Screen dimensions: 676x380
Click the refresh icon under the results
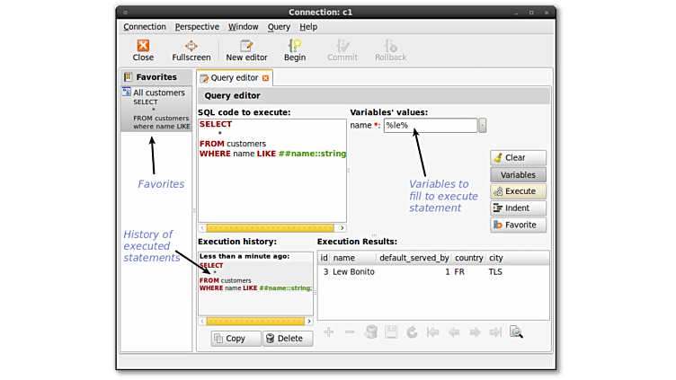coord(412,332)
